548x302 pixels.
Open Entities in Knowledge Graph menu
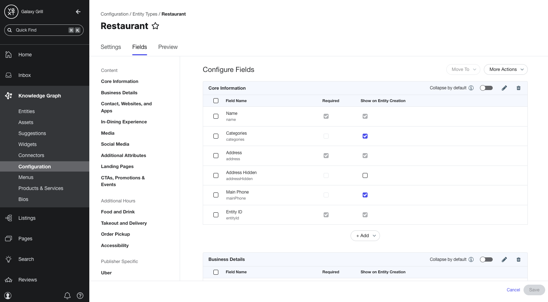[27, 111]
